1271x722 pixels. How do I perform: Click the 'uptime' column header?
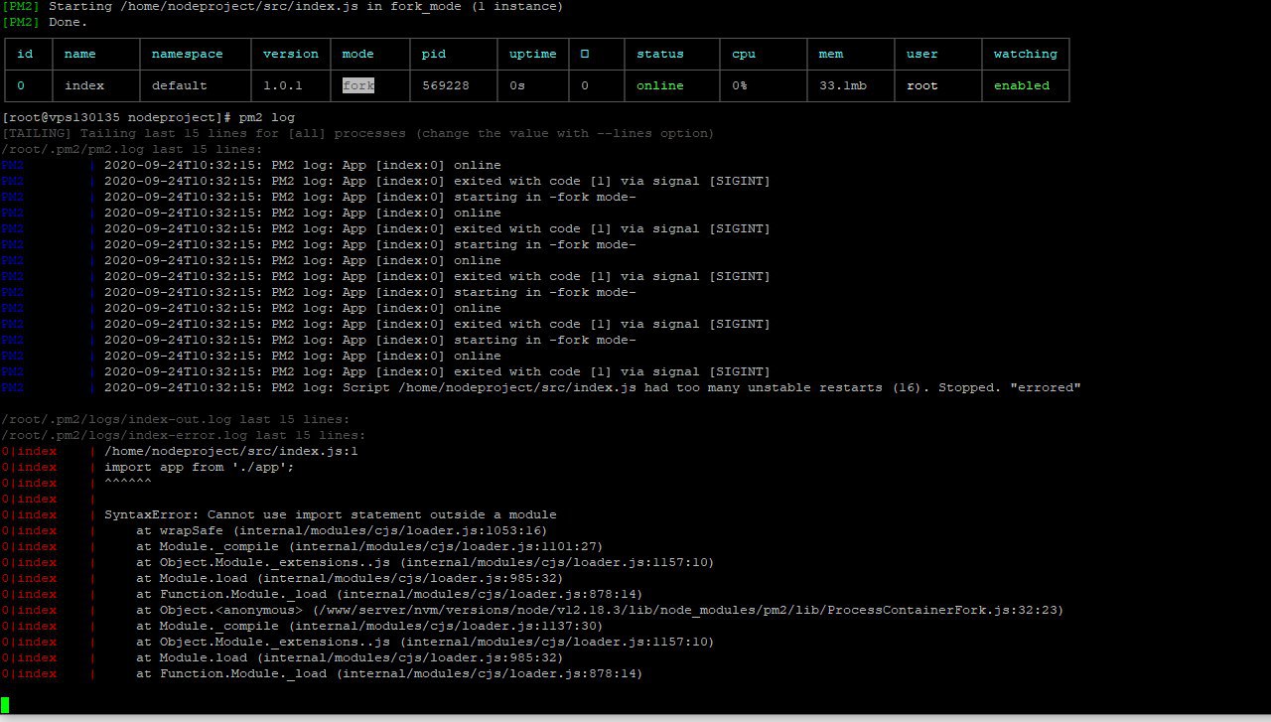point(533,54)
